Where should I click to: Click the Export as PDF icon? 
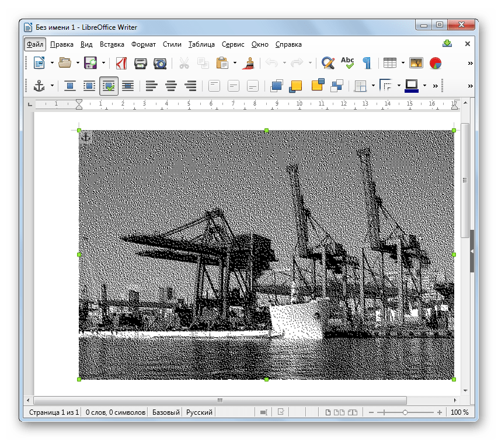pos(121,63)
